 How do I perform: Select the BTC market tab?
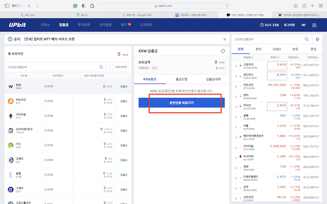coord(259,49)
